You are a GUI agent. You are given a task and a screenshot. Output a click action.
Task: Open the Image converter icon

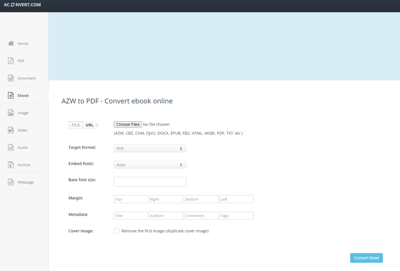coord(11,113)
